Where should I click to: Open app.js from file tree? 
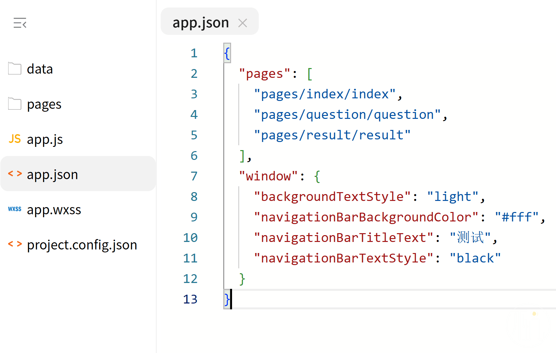pyautogui.click(x=45, y=139)
